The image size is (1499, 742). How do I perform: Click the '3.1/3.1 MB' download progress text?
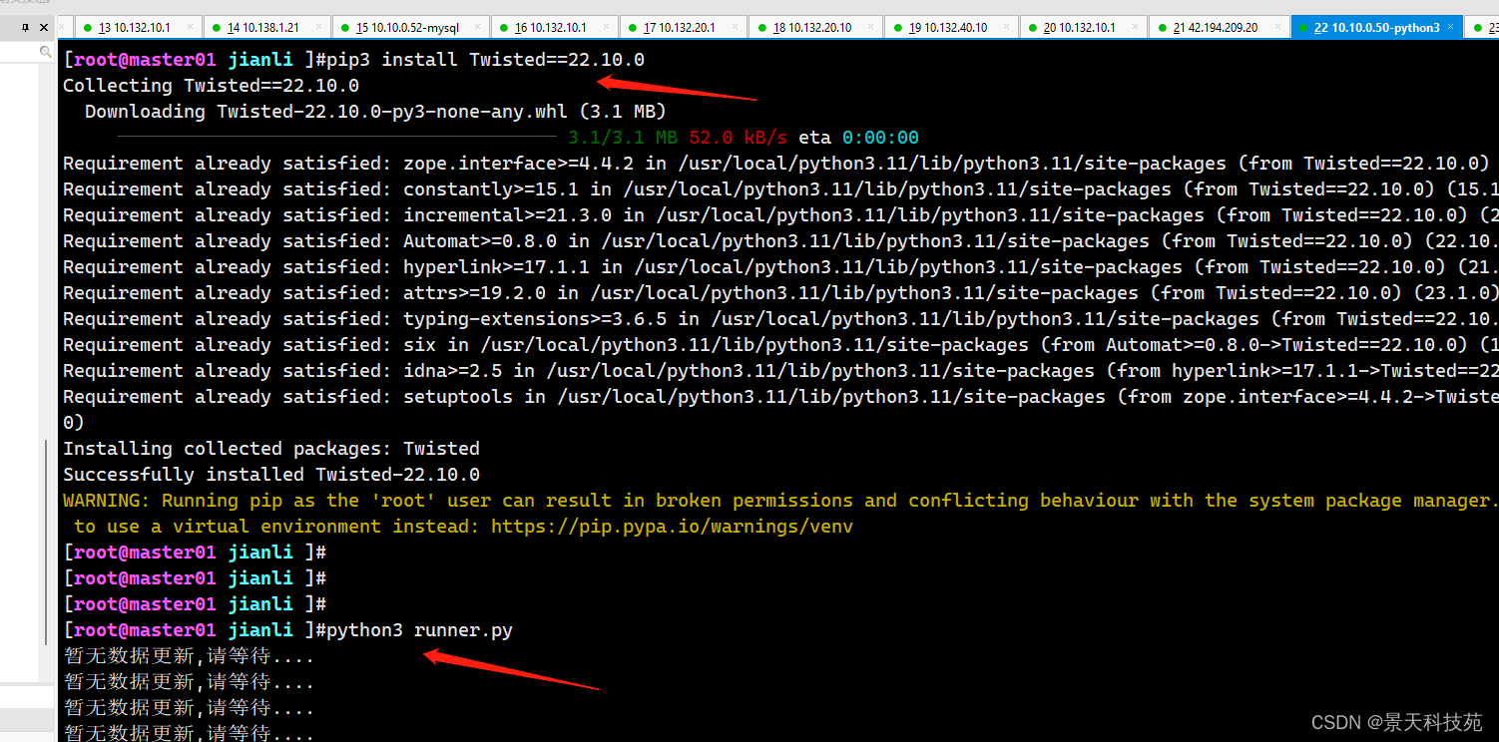pyautogui.click(x=623, y=138)
